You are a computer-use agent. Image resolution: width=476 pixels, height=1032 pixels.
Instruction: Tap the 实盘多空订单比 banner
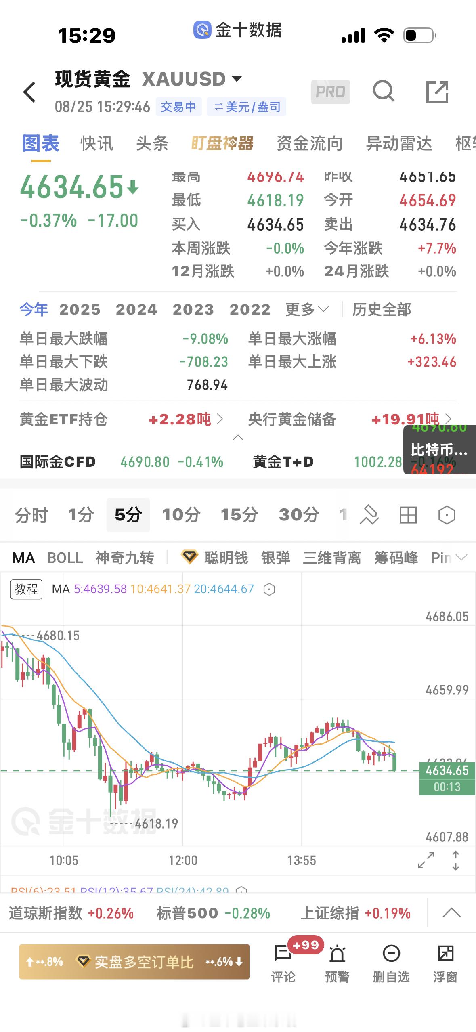[x=134, y=962]
